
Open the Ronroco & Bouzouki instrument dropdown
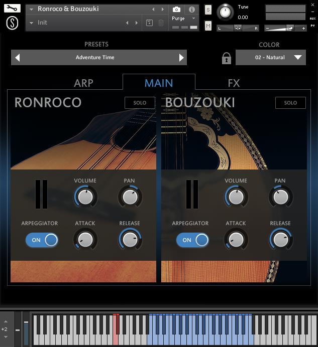[32, 9]
